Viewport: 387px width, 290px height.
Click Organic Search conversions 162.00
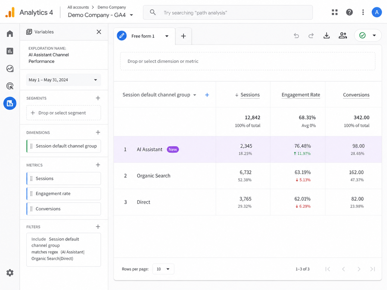tap(356, 172)
